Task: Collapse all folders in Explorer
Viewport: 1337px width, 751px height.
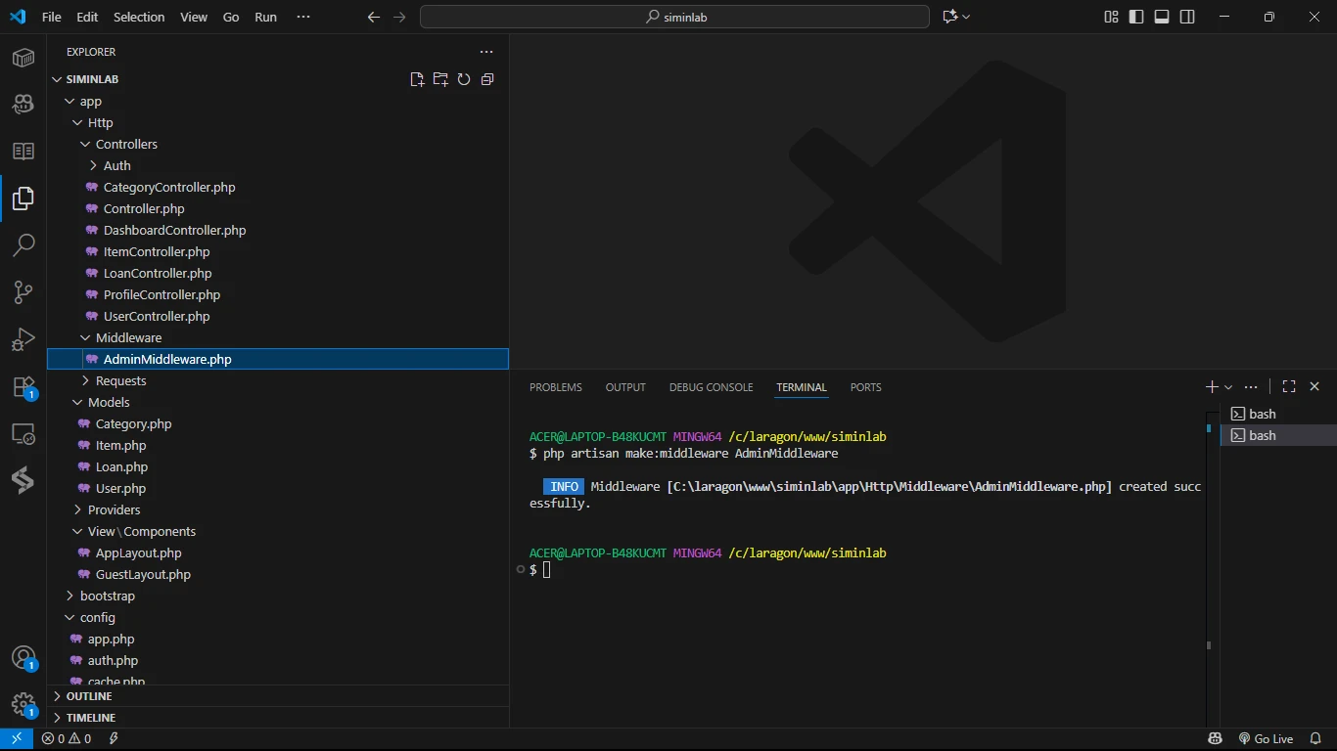Action: point(487,79)
